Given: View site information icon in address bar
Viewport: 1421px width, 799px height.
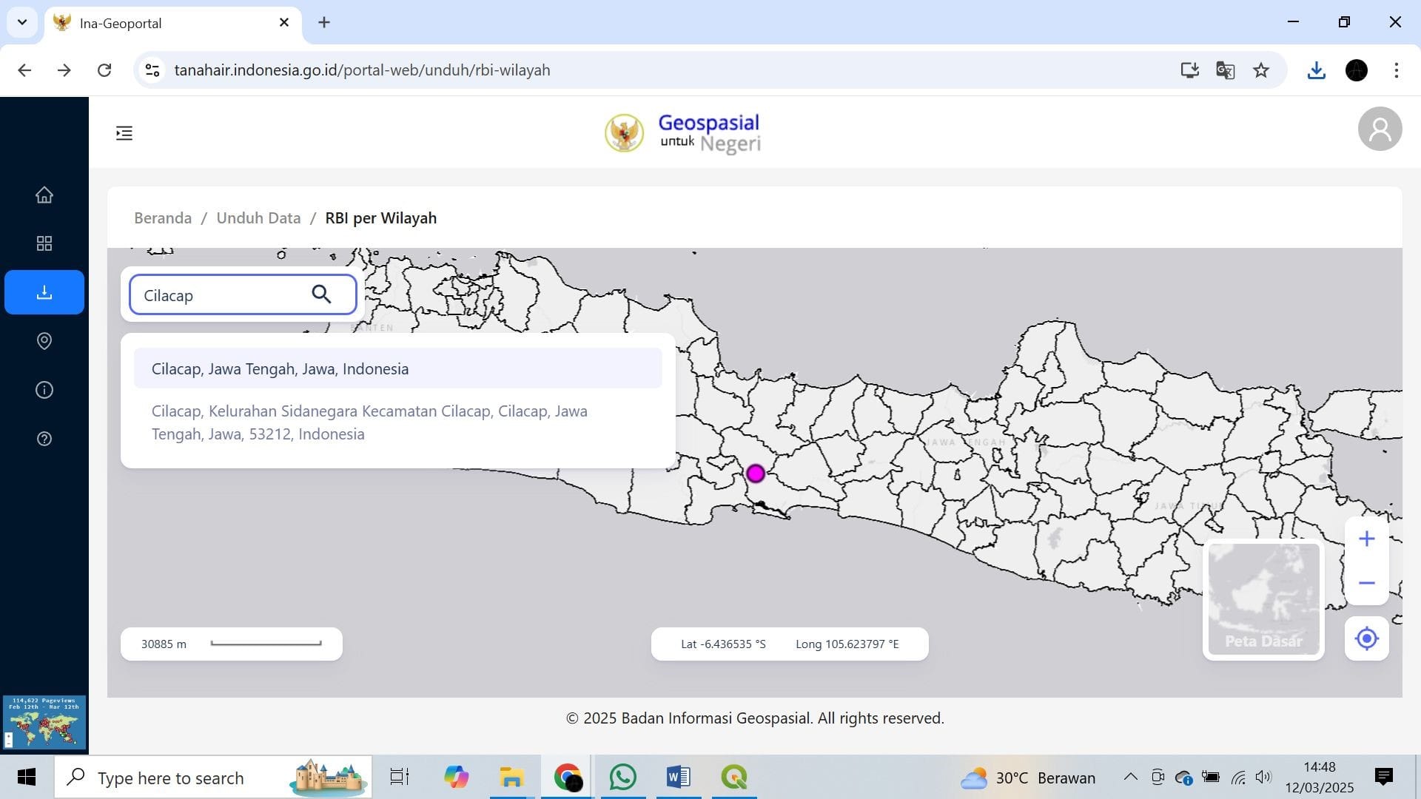Looking at the screenshot, I should point(152,70).
